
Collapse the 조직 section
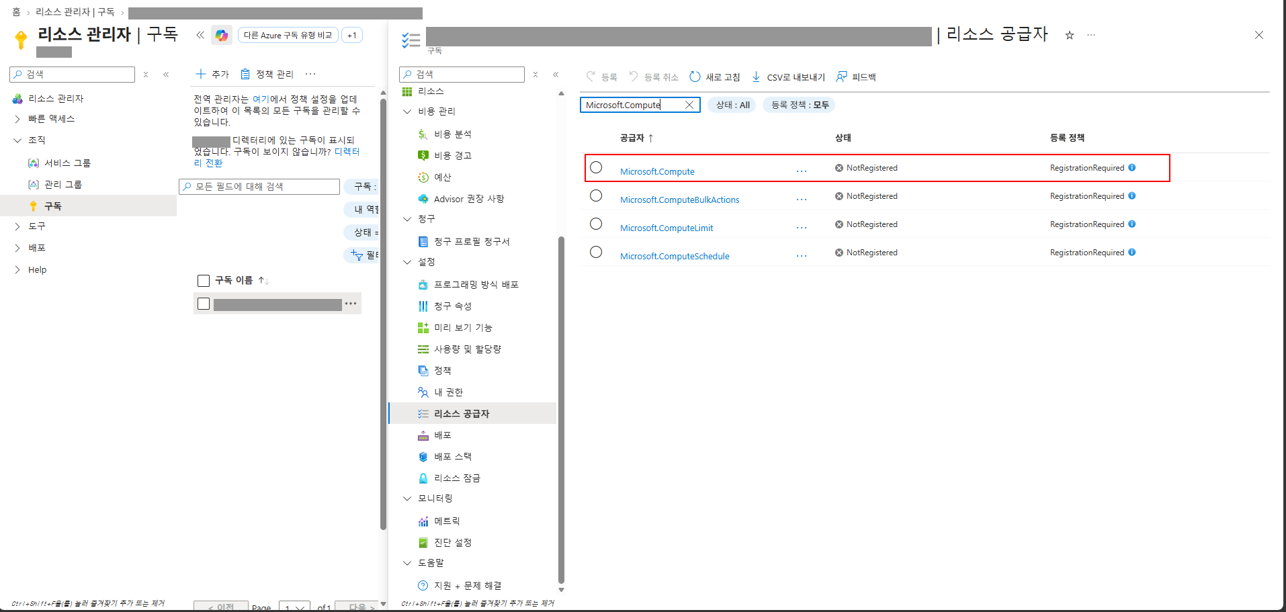click(x=17, y=140)
